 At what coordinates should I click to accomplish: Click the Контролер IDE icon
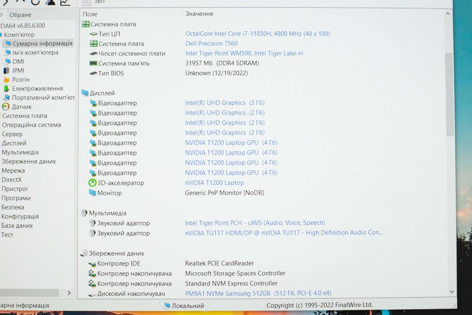[92, 264]
